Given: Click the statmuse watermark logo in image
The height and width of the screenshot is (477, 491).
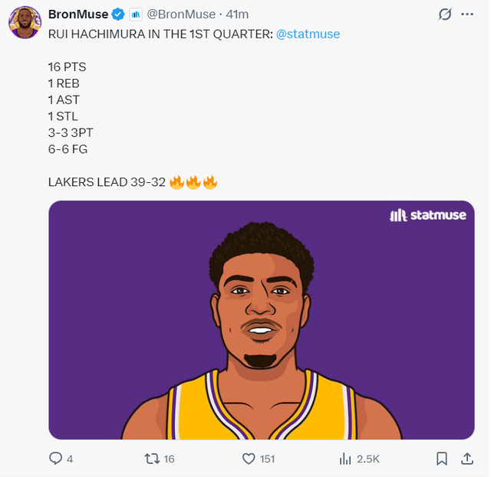Looking at the screenshot, I should (x=428, y=216).
